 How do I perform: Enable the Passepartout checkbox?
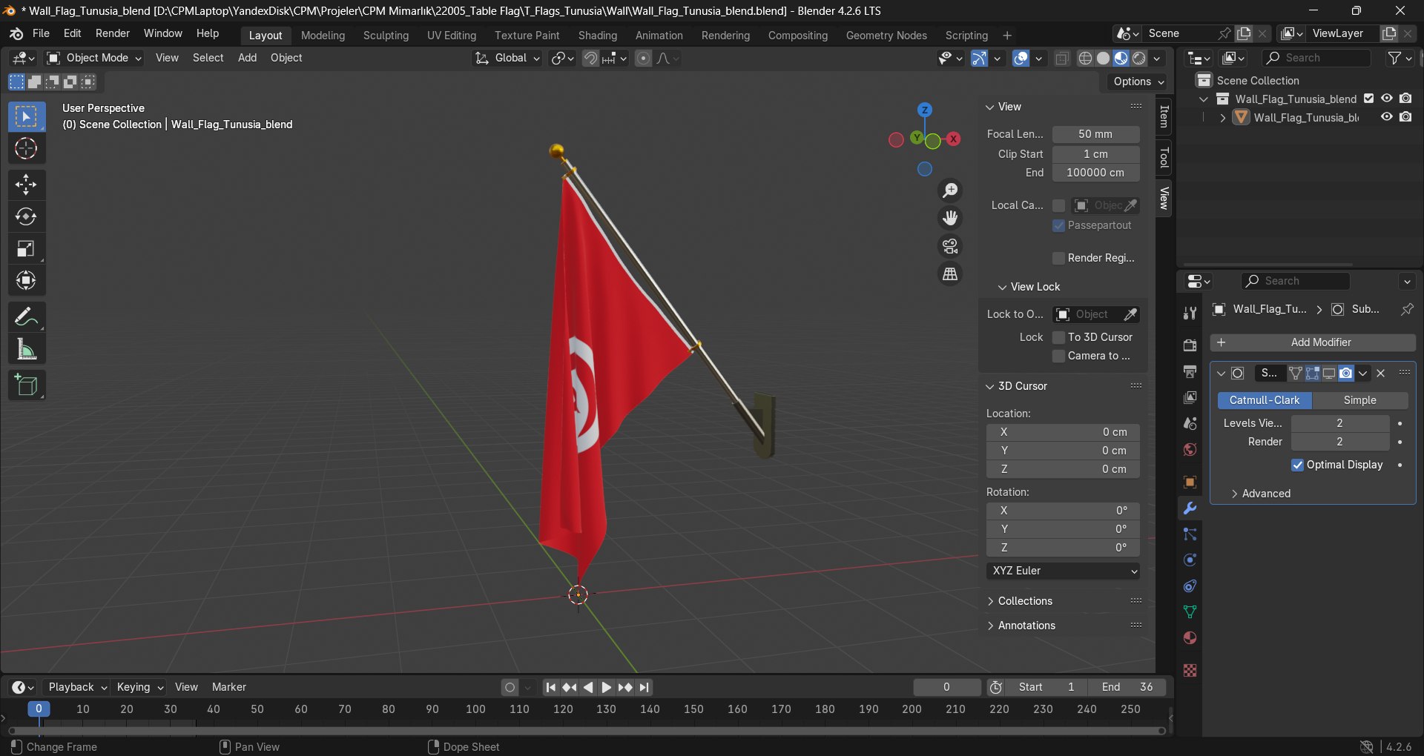pos(1059,225)
